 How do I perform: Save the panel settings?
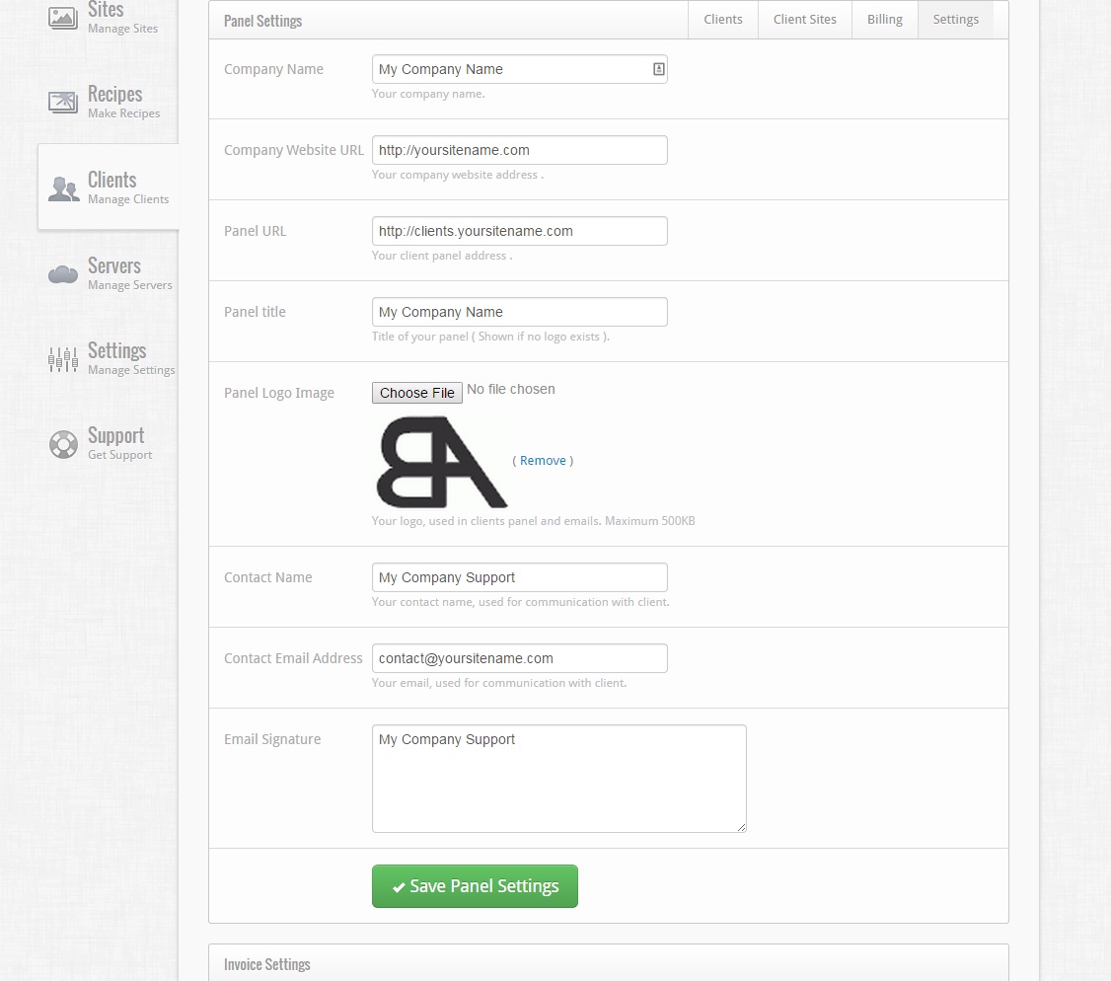tap(475, 886)
